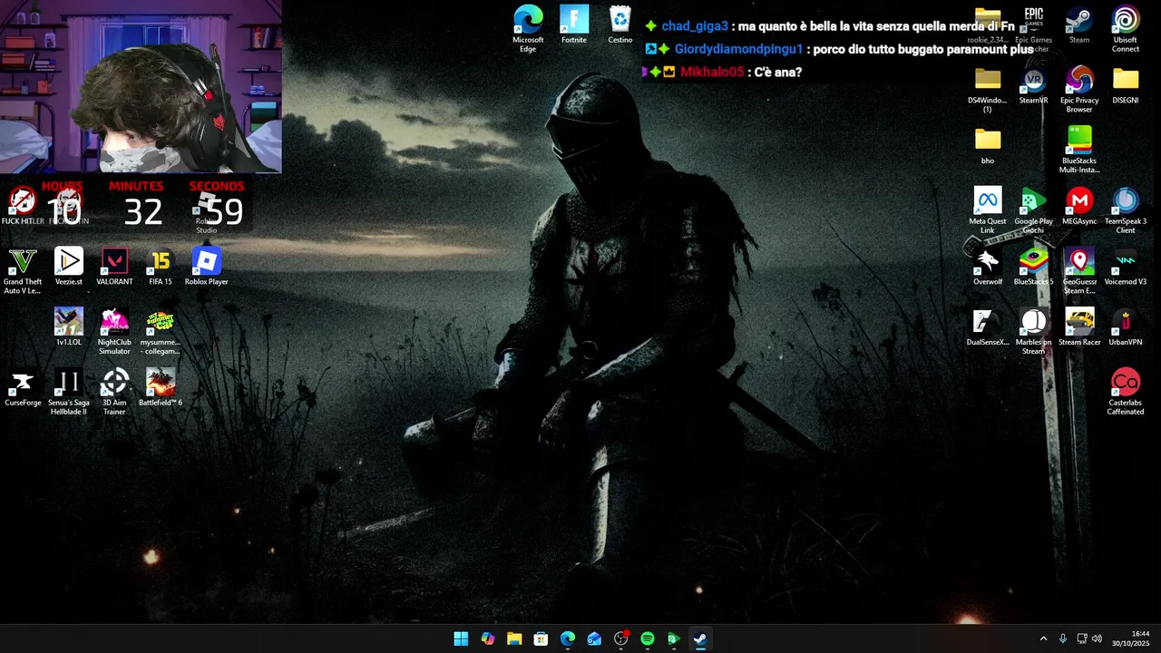Open Outlook from the taskbar
The height and width of the screenshot is (653, 1161).
[594, 638]
